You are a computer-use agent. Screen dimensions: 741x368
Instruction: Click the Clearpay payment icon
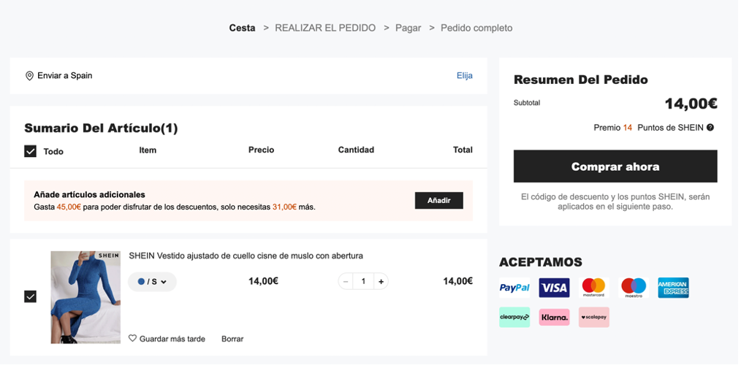514,318
